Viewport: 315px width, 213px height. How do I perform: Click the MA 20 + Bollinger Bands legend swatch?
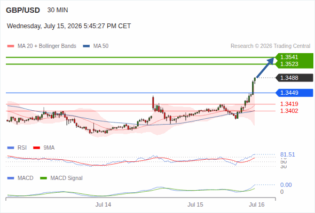tap(11, 46)
